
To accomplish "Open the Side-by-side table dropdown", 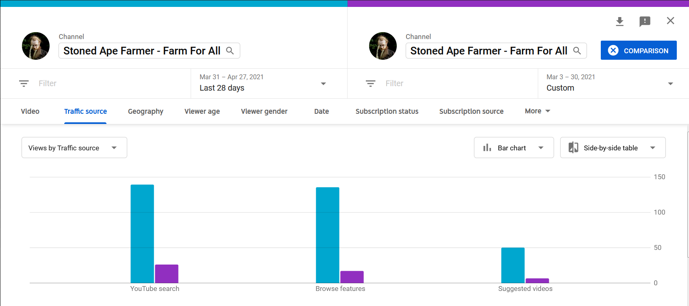I will pos(612,148).
